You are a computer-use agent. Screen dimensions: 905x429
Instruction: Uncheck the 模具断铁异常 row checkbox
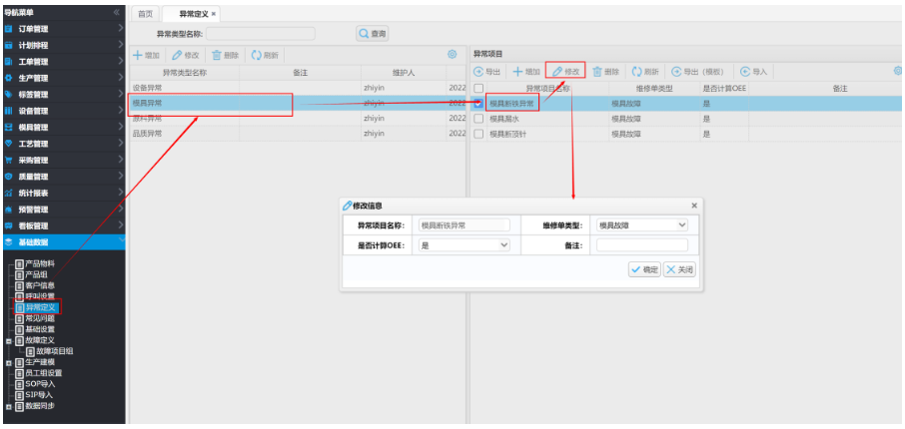[x=478, y=103]
